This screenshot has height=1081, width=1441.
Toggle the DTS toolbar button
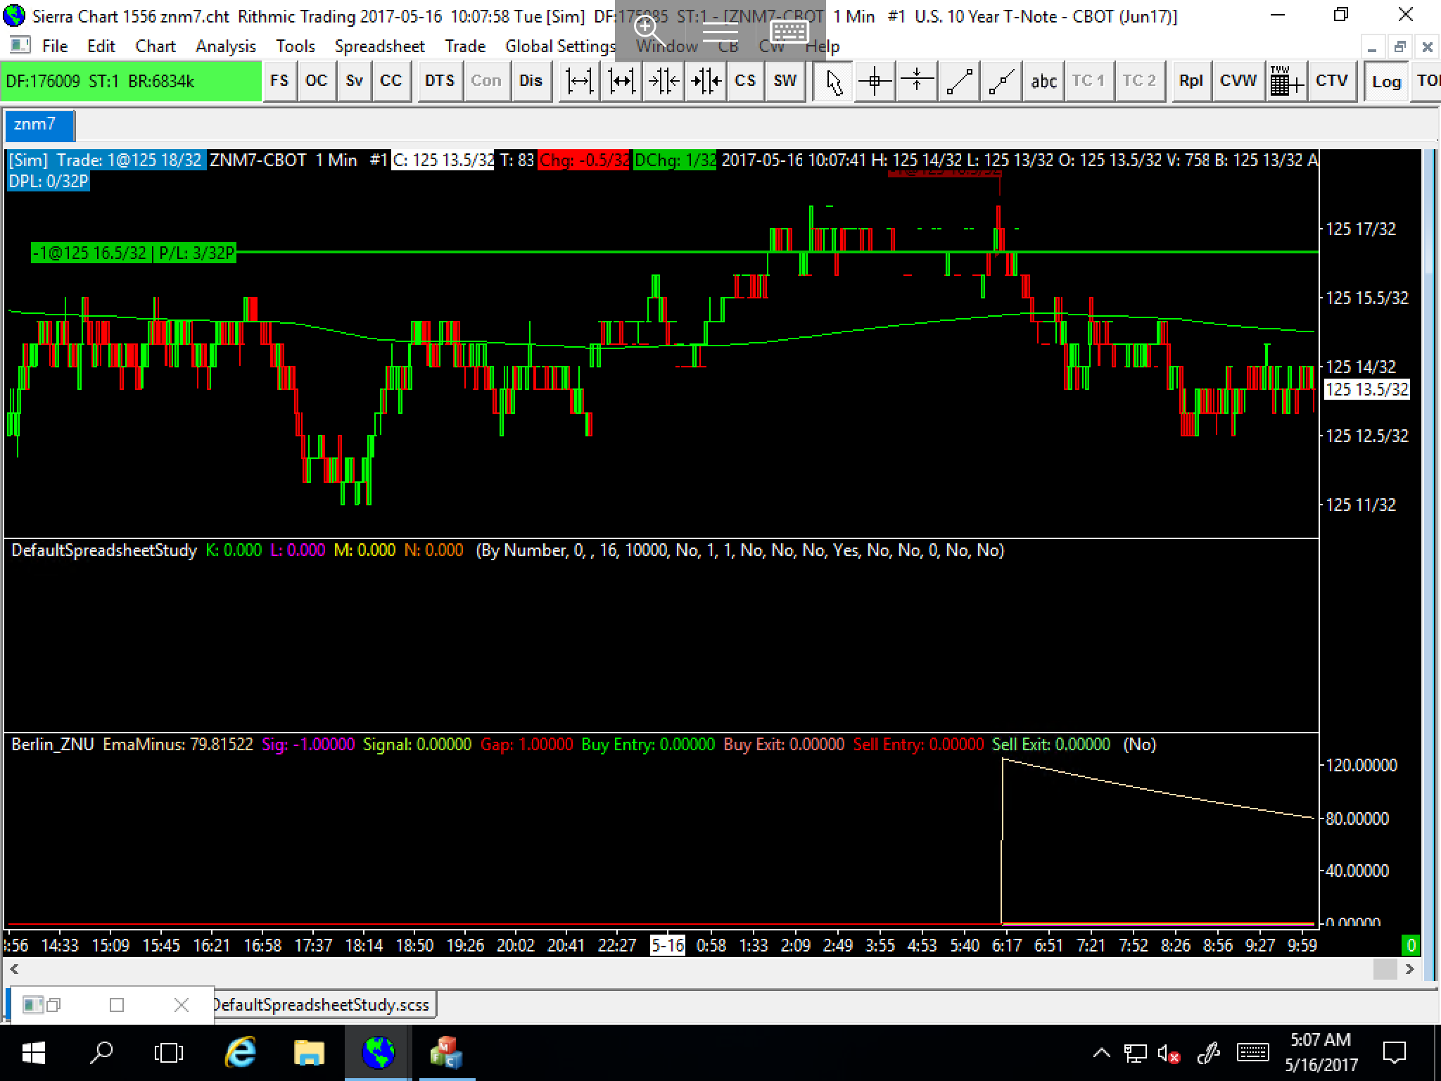(x=440, y=82)
